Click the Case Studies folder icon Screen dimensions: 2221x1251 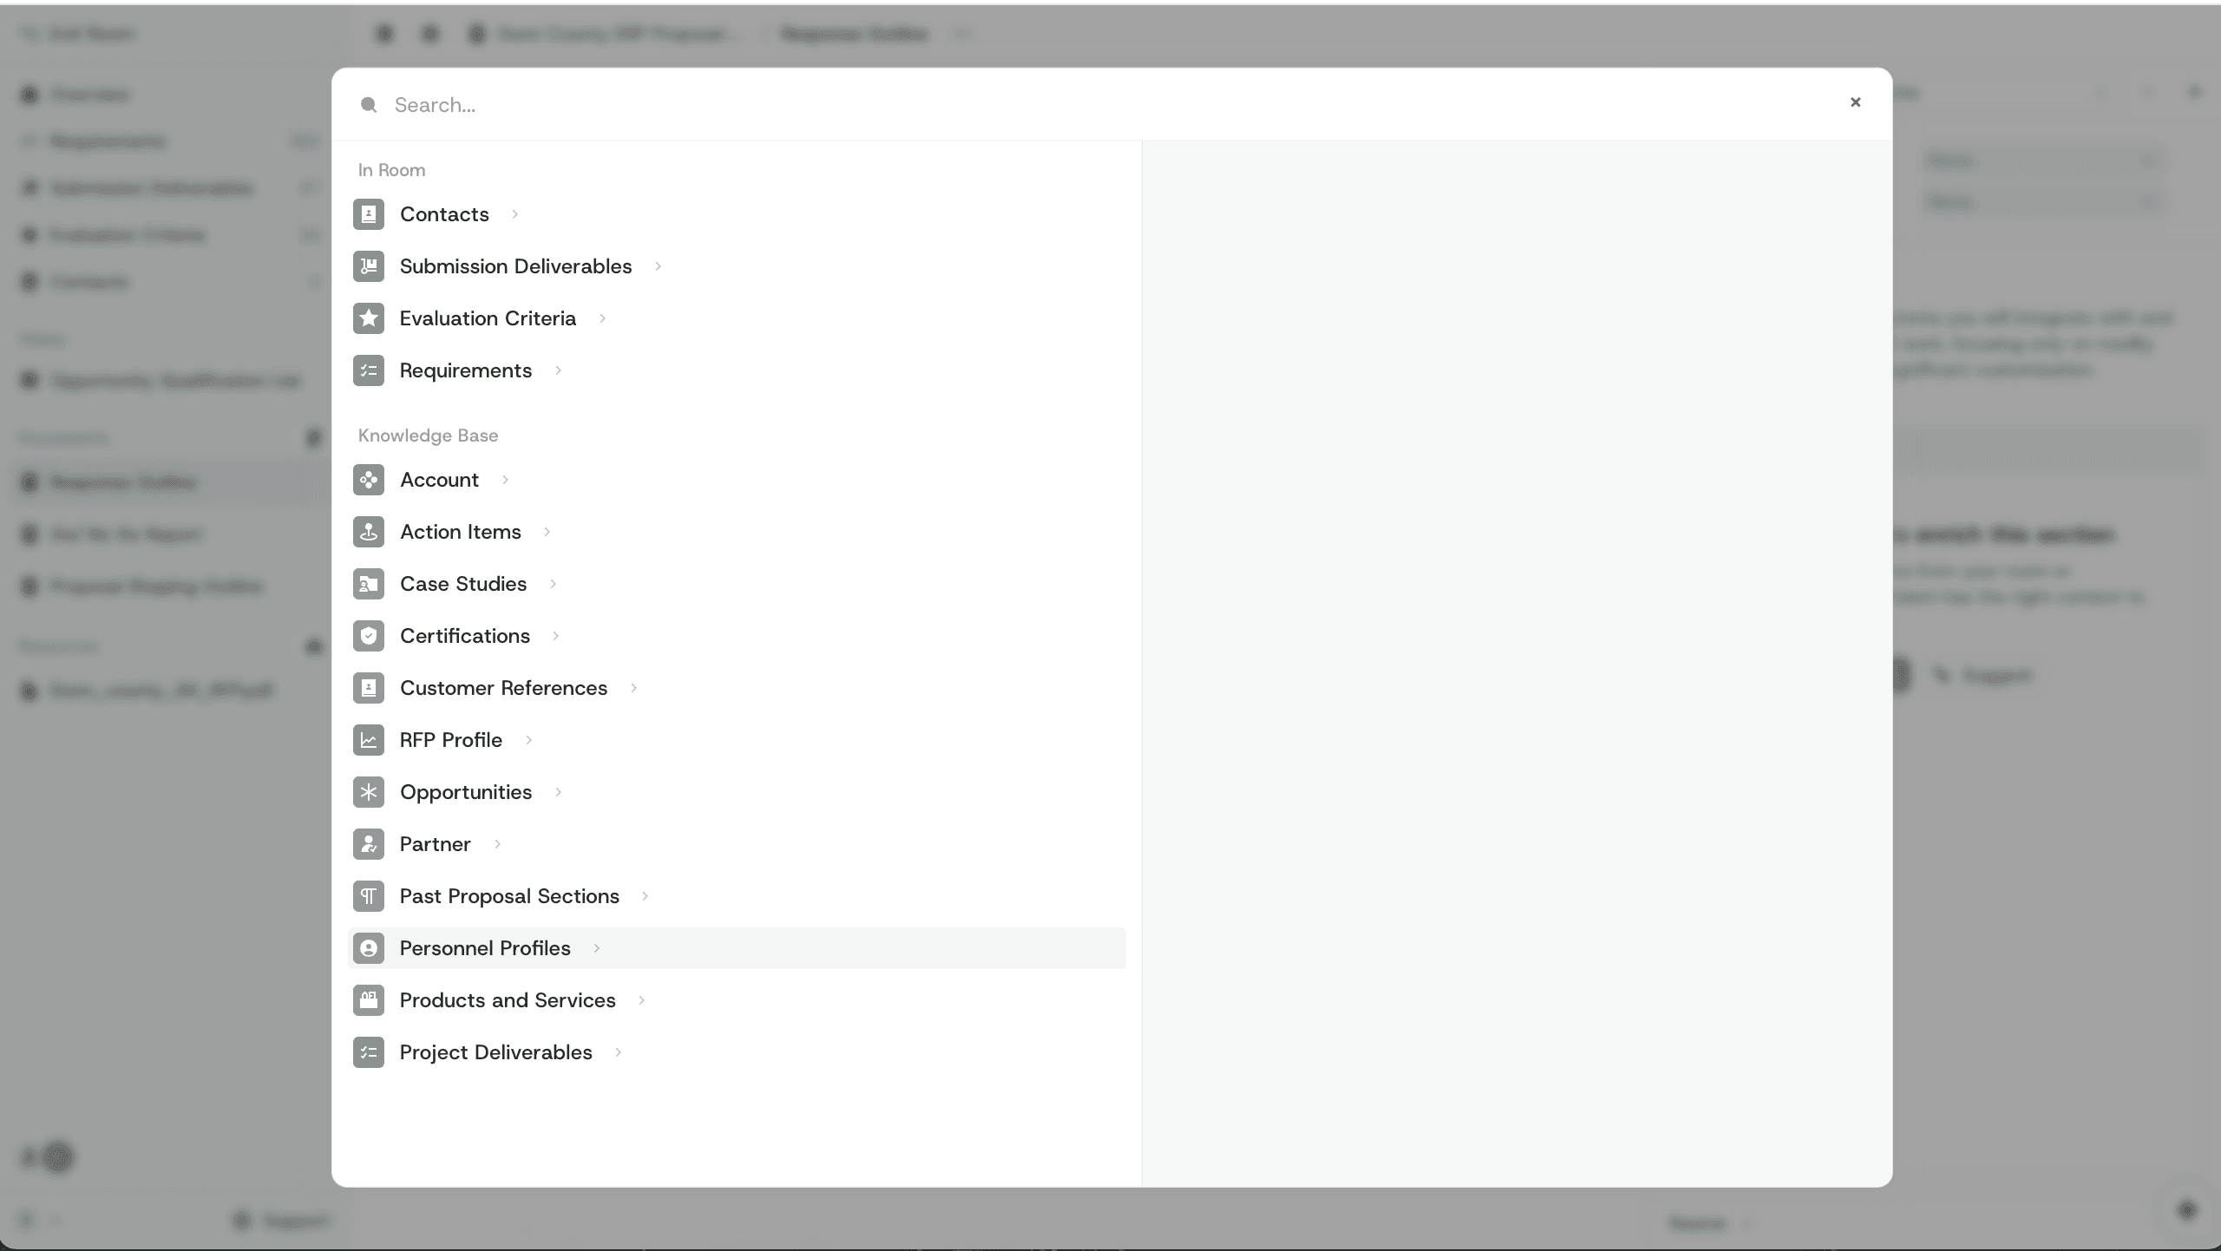369,584
